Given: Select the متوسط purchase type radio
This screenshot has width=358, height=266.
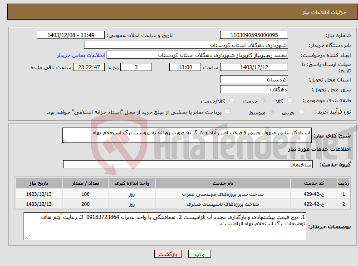Looking at the screenshot, I should point(272,111).
